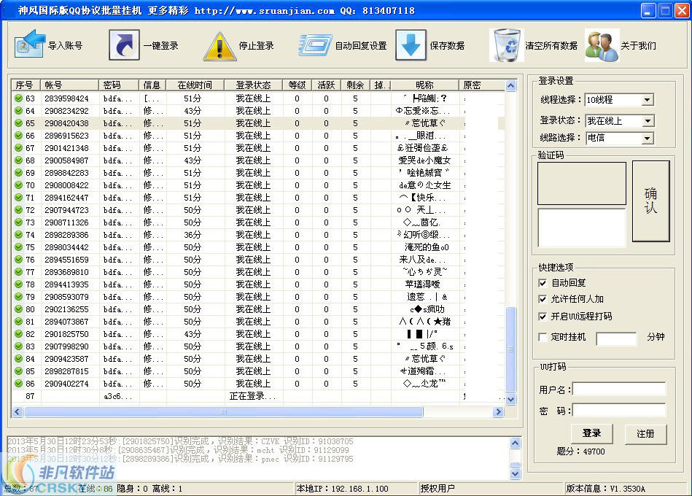Click the 版本信息:V1.3530A status entry
The width and height of the screenshot is (692, 496).
coord(605,489)
